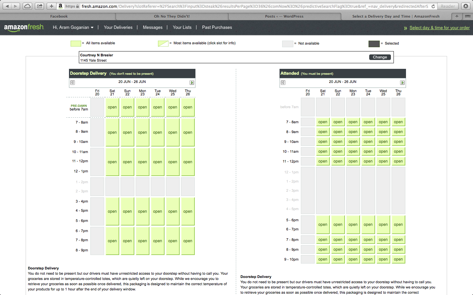
Task: Open Your Deliveries link
Action: pos(118,28)
